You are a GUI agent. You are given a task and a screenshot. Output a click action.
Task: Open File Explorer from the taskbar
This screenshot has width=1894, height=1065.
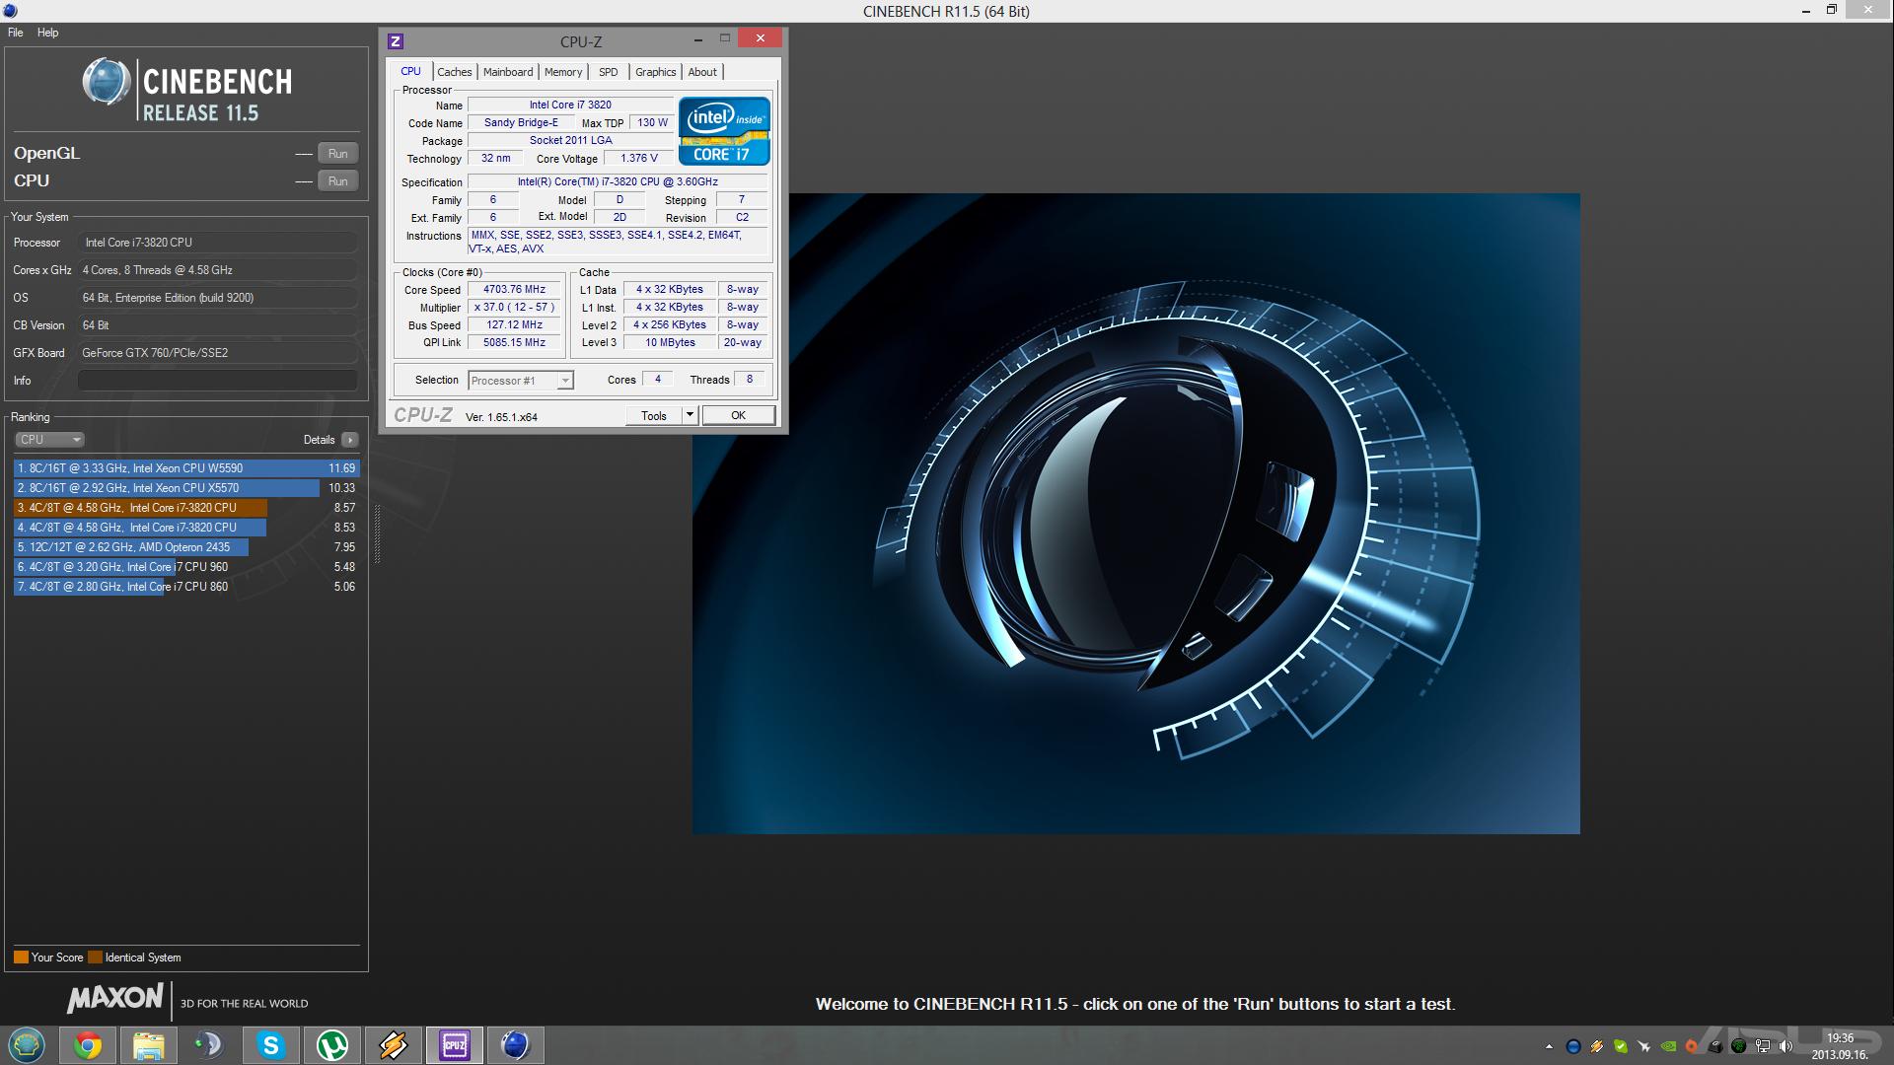coord(148,1045)
